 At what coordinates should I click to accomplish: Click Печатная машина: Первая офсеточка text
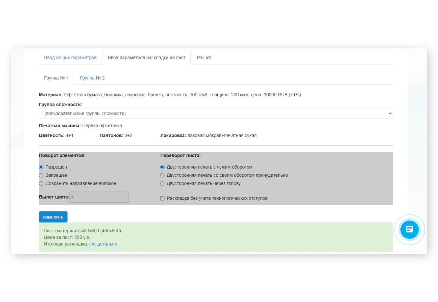pyautogui.click(x=80, y=126)
